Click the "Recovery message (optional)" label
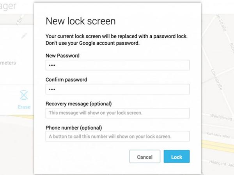 (x=79, y=104)
